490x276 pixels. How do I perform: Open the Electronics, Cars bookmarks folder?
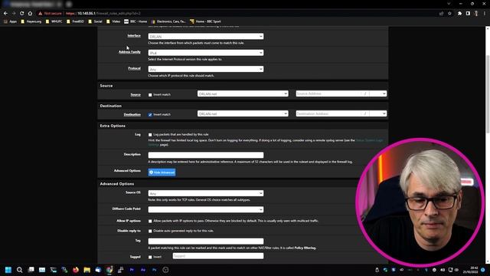tap(168, 21)
